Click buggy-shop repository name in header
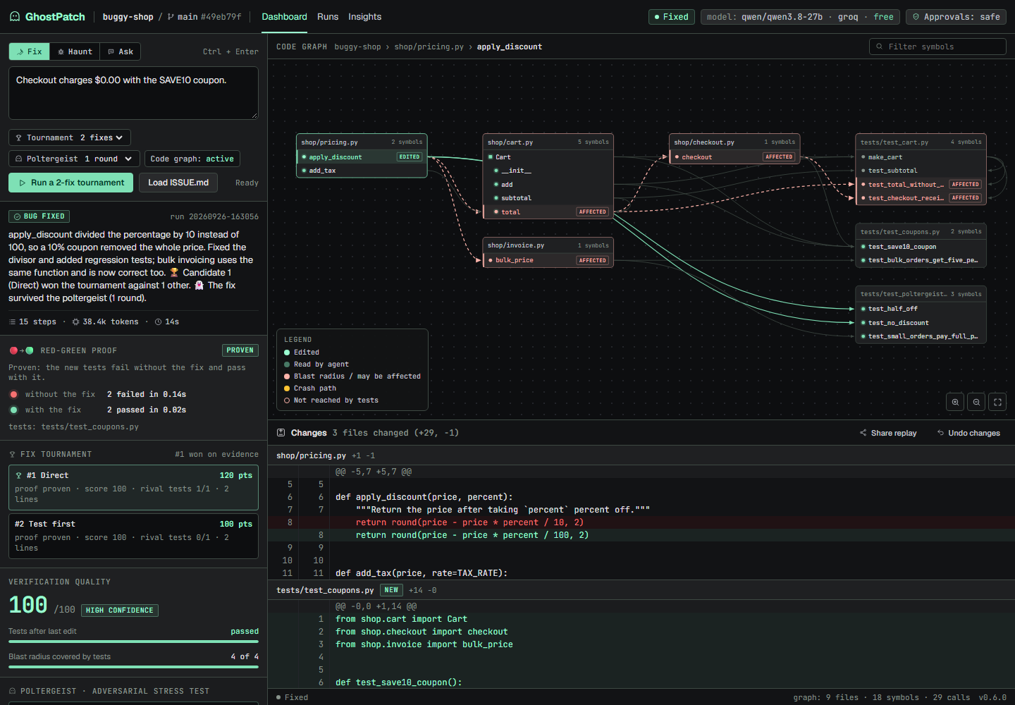1015x705 pixels. tap(128, 17)
